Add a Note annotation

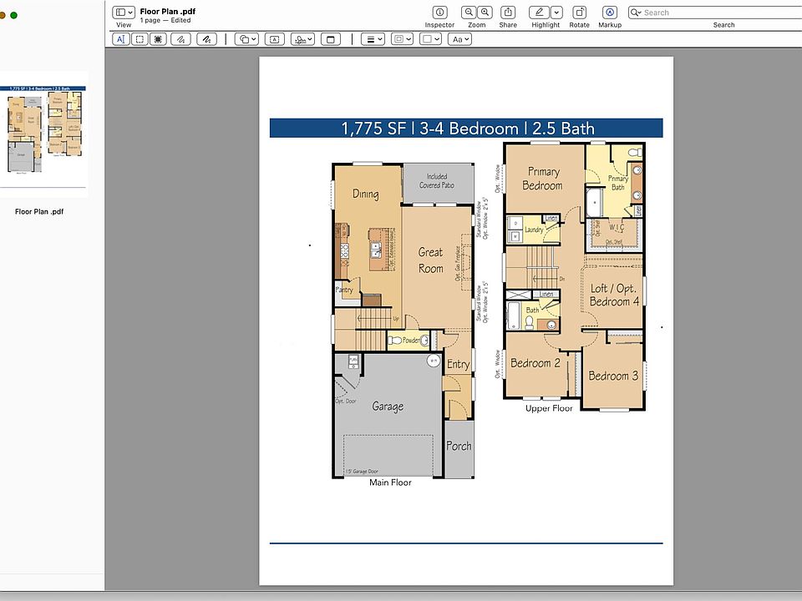[x=331, y=39]
